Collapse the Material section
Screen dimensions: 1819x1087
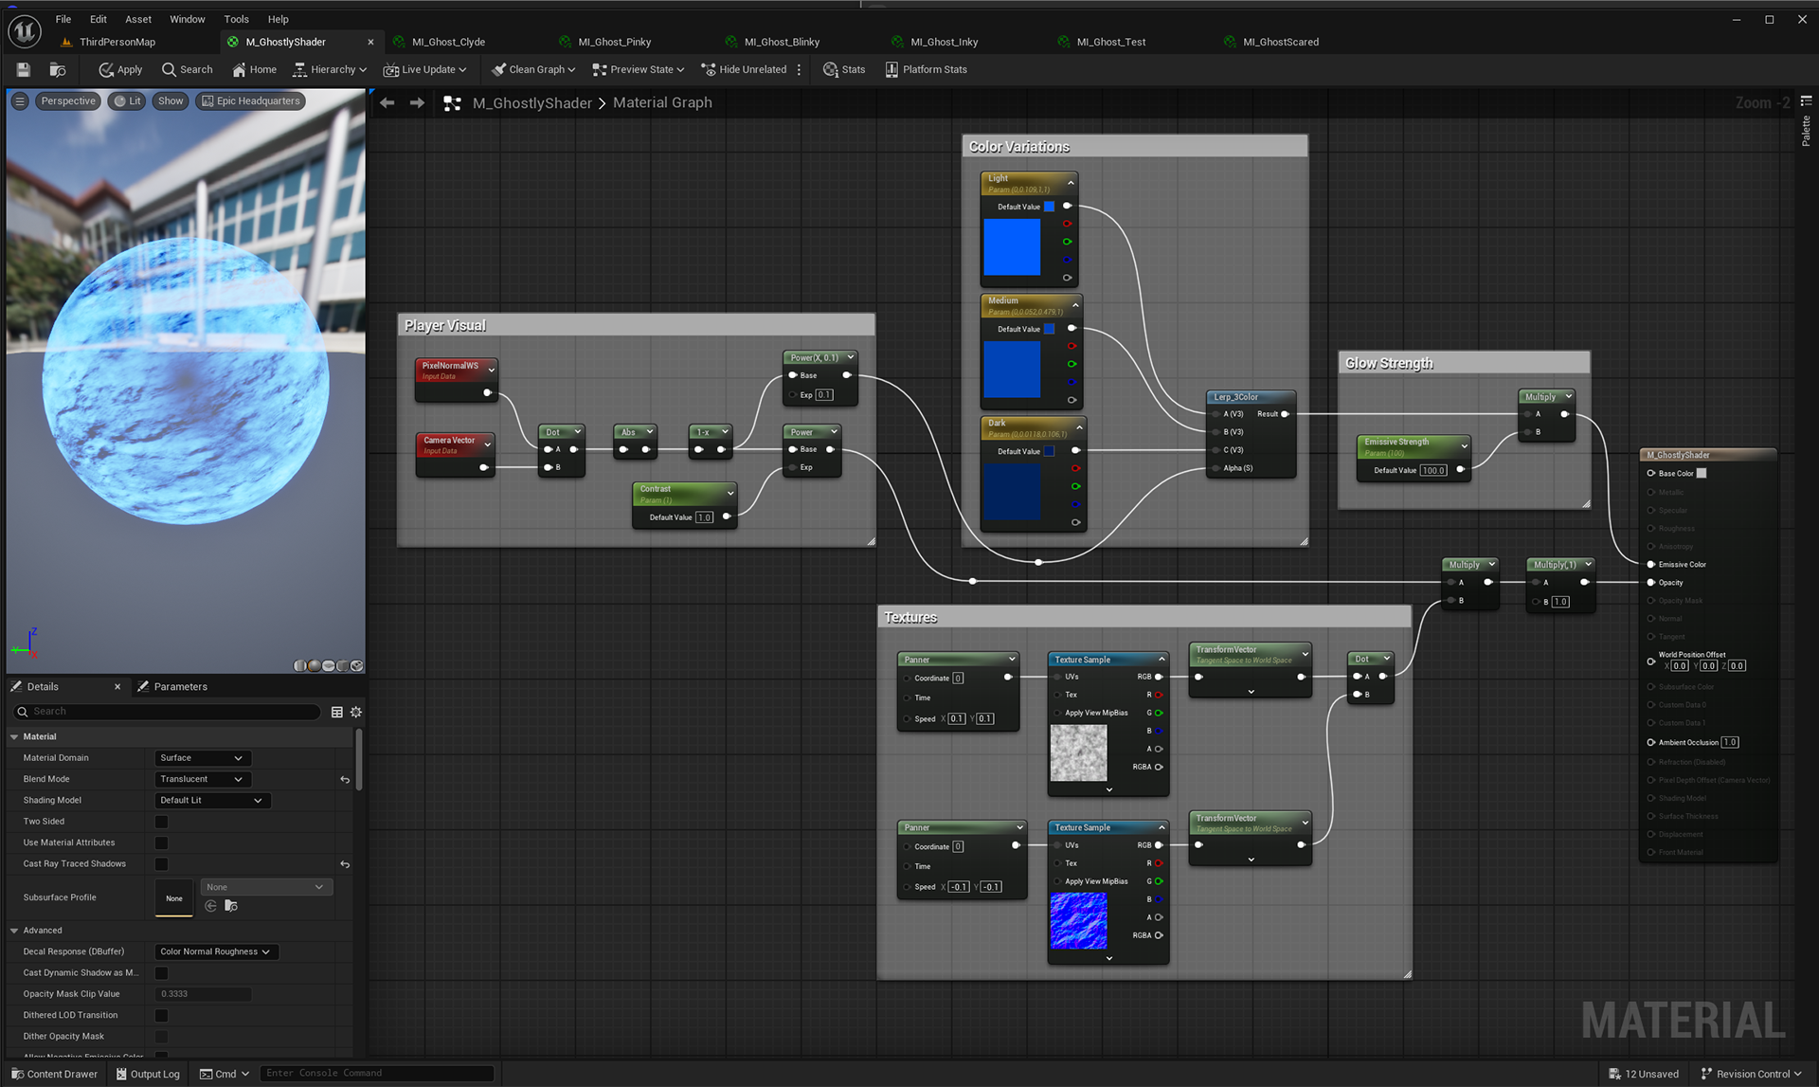14,736
